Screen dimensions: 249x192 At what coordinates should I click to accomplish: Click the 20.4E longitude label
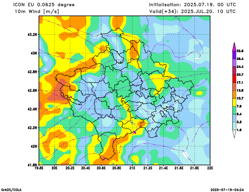coord(86,168)
